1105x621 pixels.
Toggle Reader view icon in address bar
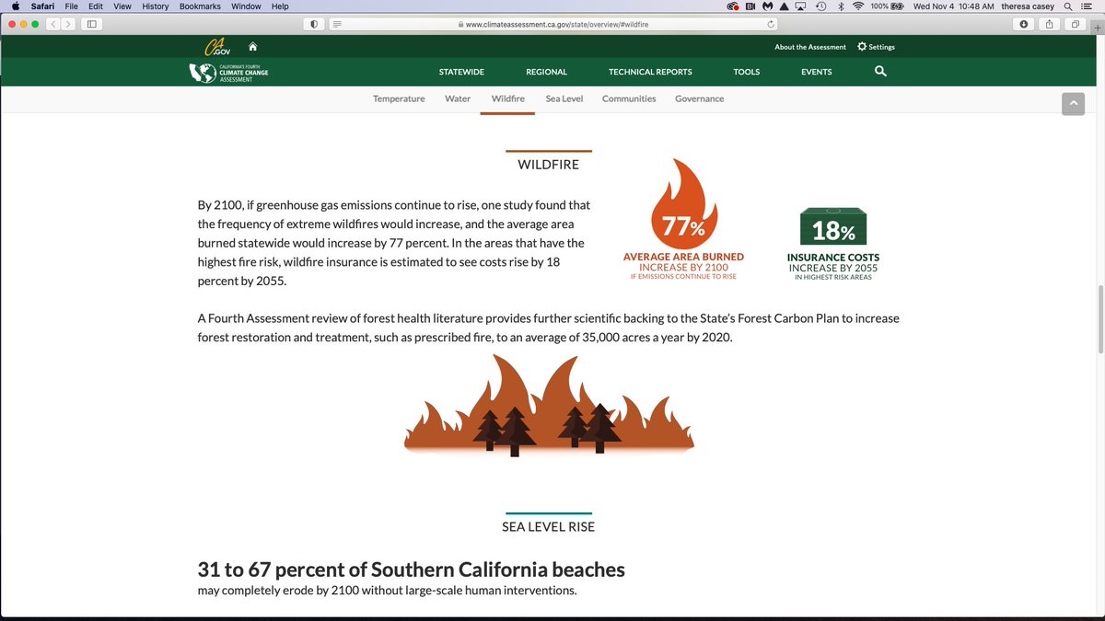[x=337, y=24]
